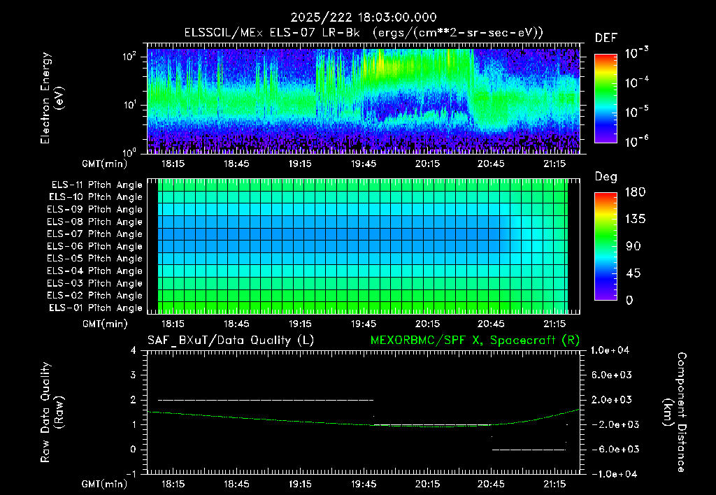Select the ELS-06 Pitch Angle row label
Image resolution: width=716 pixels, height=495 pixels.
[94, 246]
